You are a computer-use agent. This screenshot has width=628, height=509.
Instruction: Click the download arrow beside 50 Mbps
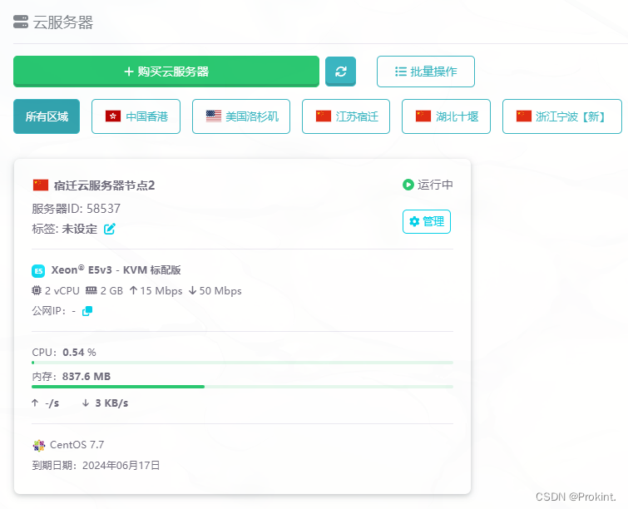193,290
